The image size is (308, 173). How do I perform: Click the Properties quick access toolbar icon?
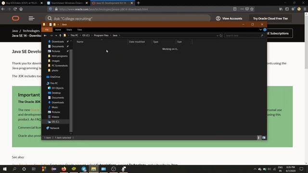point(51,25)
